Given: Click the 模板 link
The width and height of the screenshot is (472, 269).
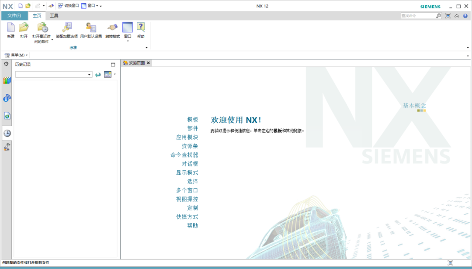Looking at the screenshot, I should [x=193, y=120].
